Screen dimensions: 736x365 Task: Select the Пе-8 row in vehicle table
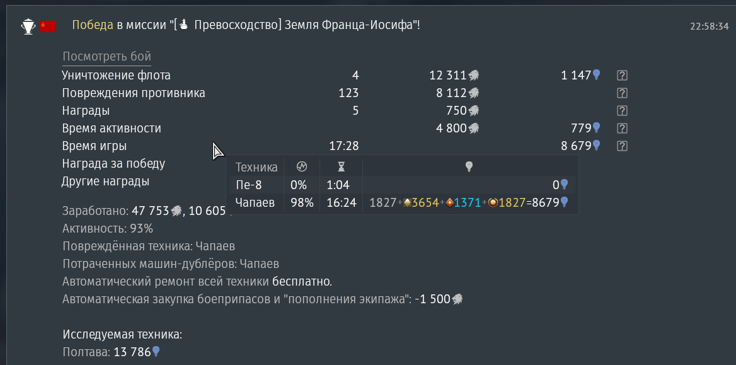click(402, 185)
